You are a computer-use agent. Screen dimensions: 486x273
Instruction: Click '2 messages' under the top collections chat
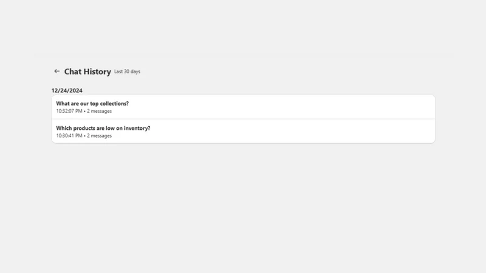click(x=99, y=111)
